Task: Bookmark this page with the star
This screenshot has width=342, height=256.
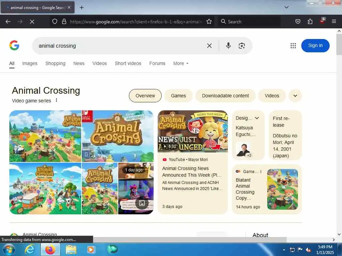Action: pyautogui.click(x=209, y=21)
